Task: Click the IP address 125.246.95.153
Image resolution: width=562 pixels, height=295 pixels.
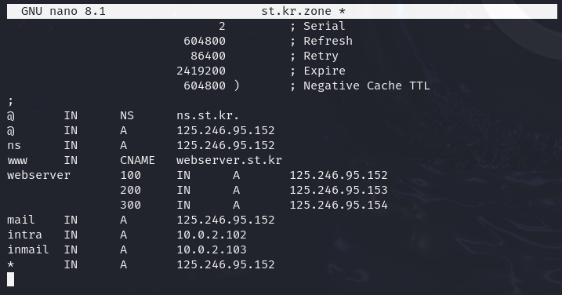Action: tap(339, 190)
